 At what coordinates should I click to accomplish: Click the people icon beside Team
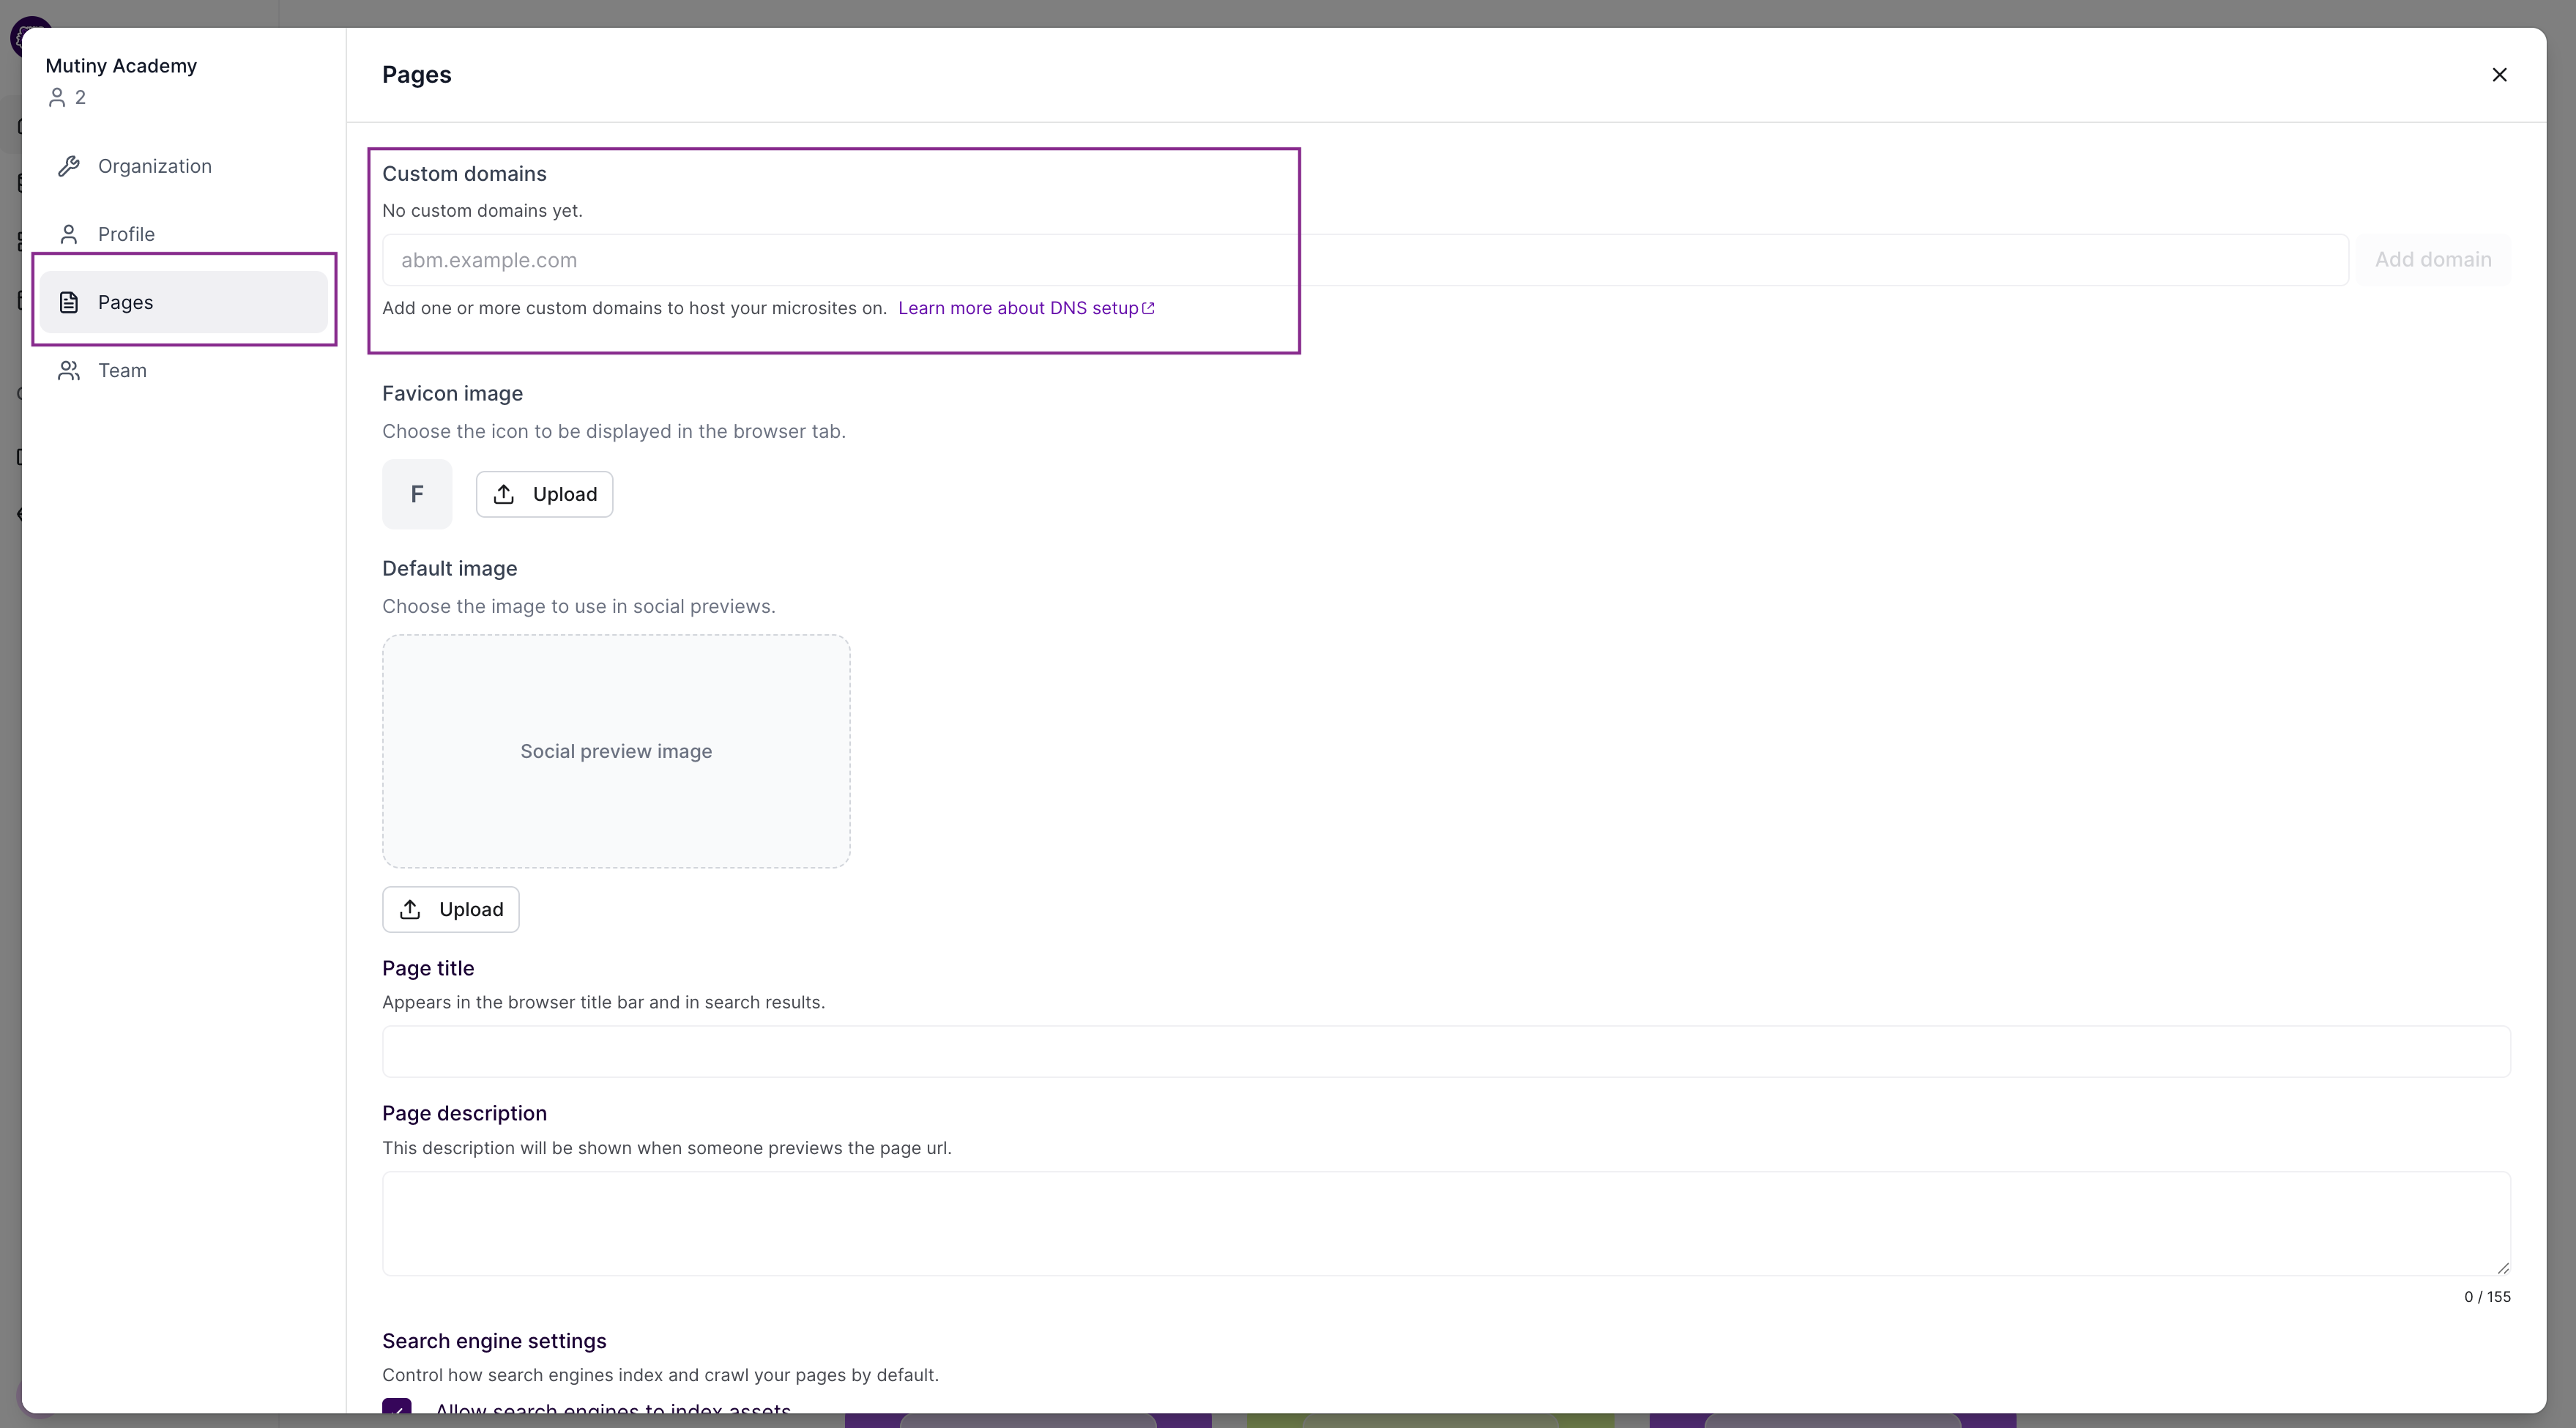[x=69, y=370]
